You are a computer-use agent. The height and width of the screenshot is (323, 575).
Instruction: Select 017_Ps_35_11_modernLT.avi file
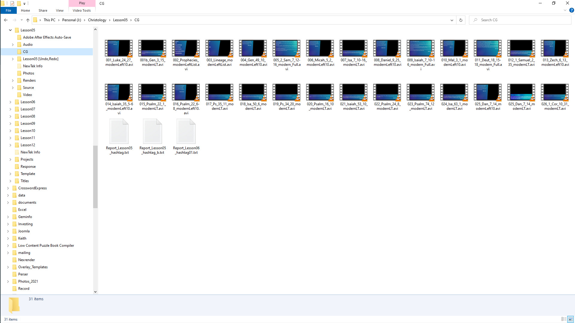[220, 97]
